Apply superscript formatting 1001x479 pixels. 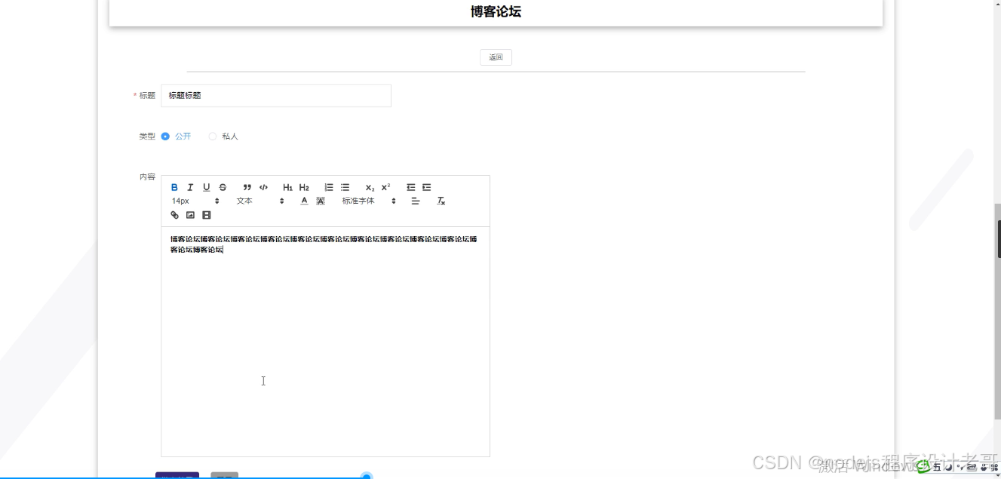coord(385,187)
